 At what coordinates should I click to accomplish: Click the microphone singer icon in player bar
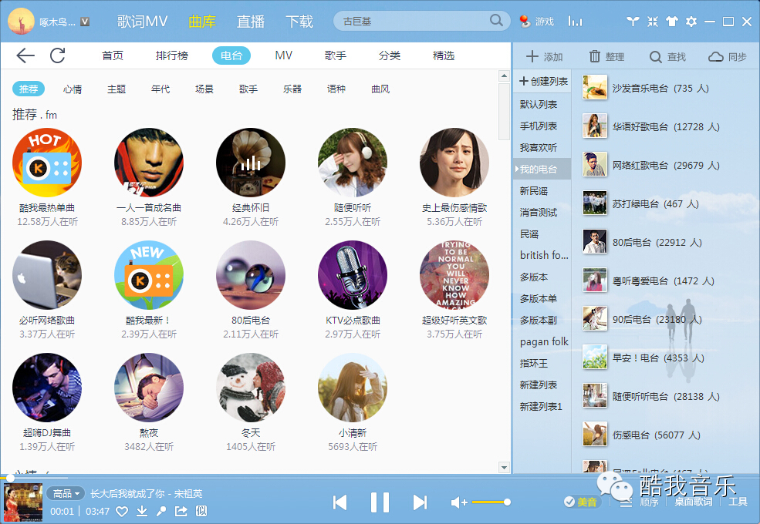pos(161,512)
